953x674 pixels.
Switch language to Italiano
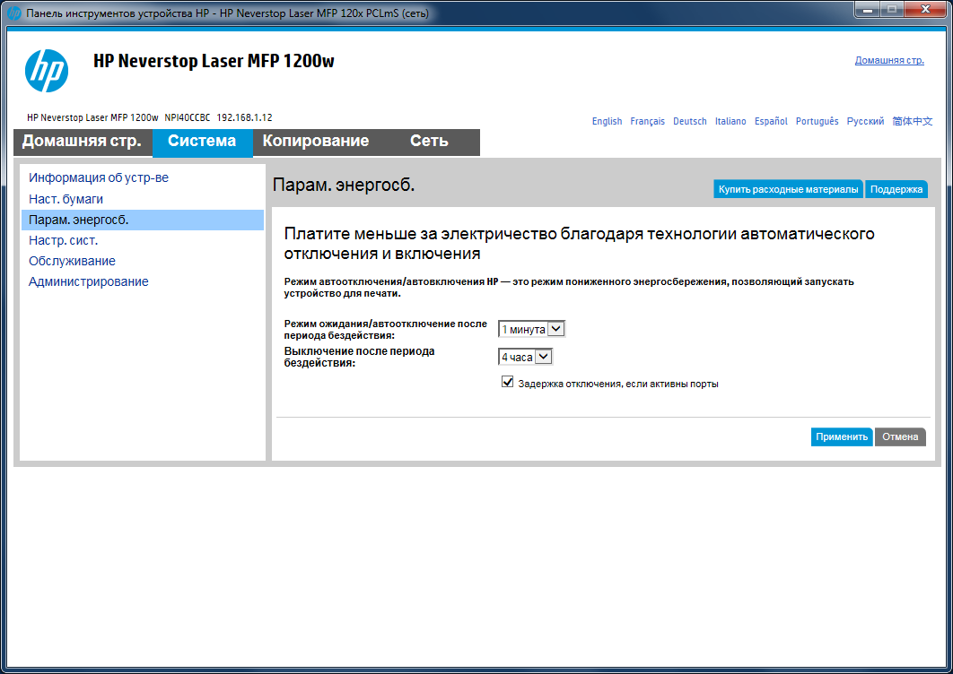[x=730, y=121]
